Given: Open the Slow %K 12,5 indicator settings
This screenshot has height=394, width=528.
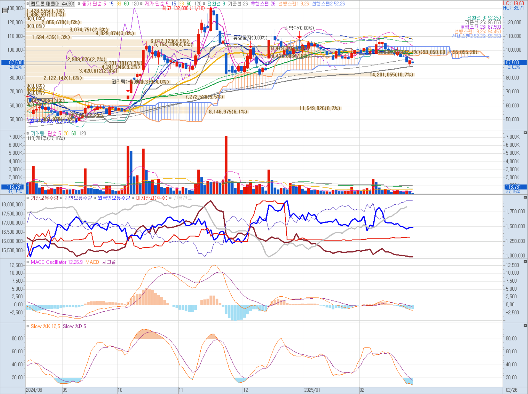Looking at the screenshot, I should click(45, 326).
